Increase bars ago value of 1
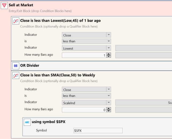172x139 pixels. 108,54
